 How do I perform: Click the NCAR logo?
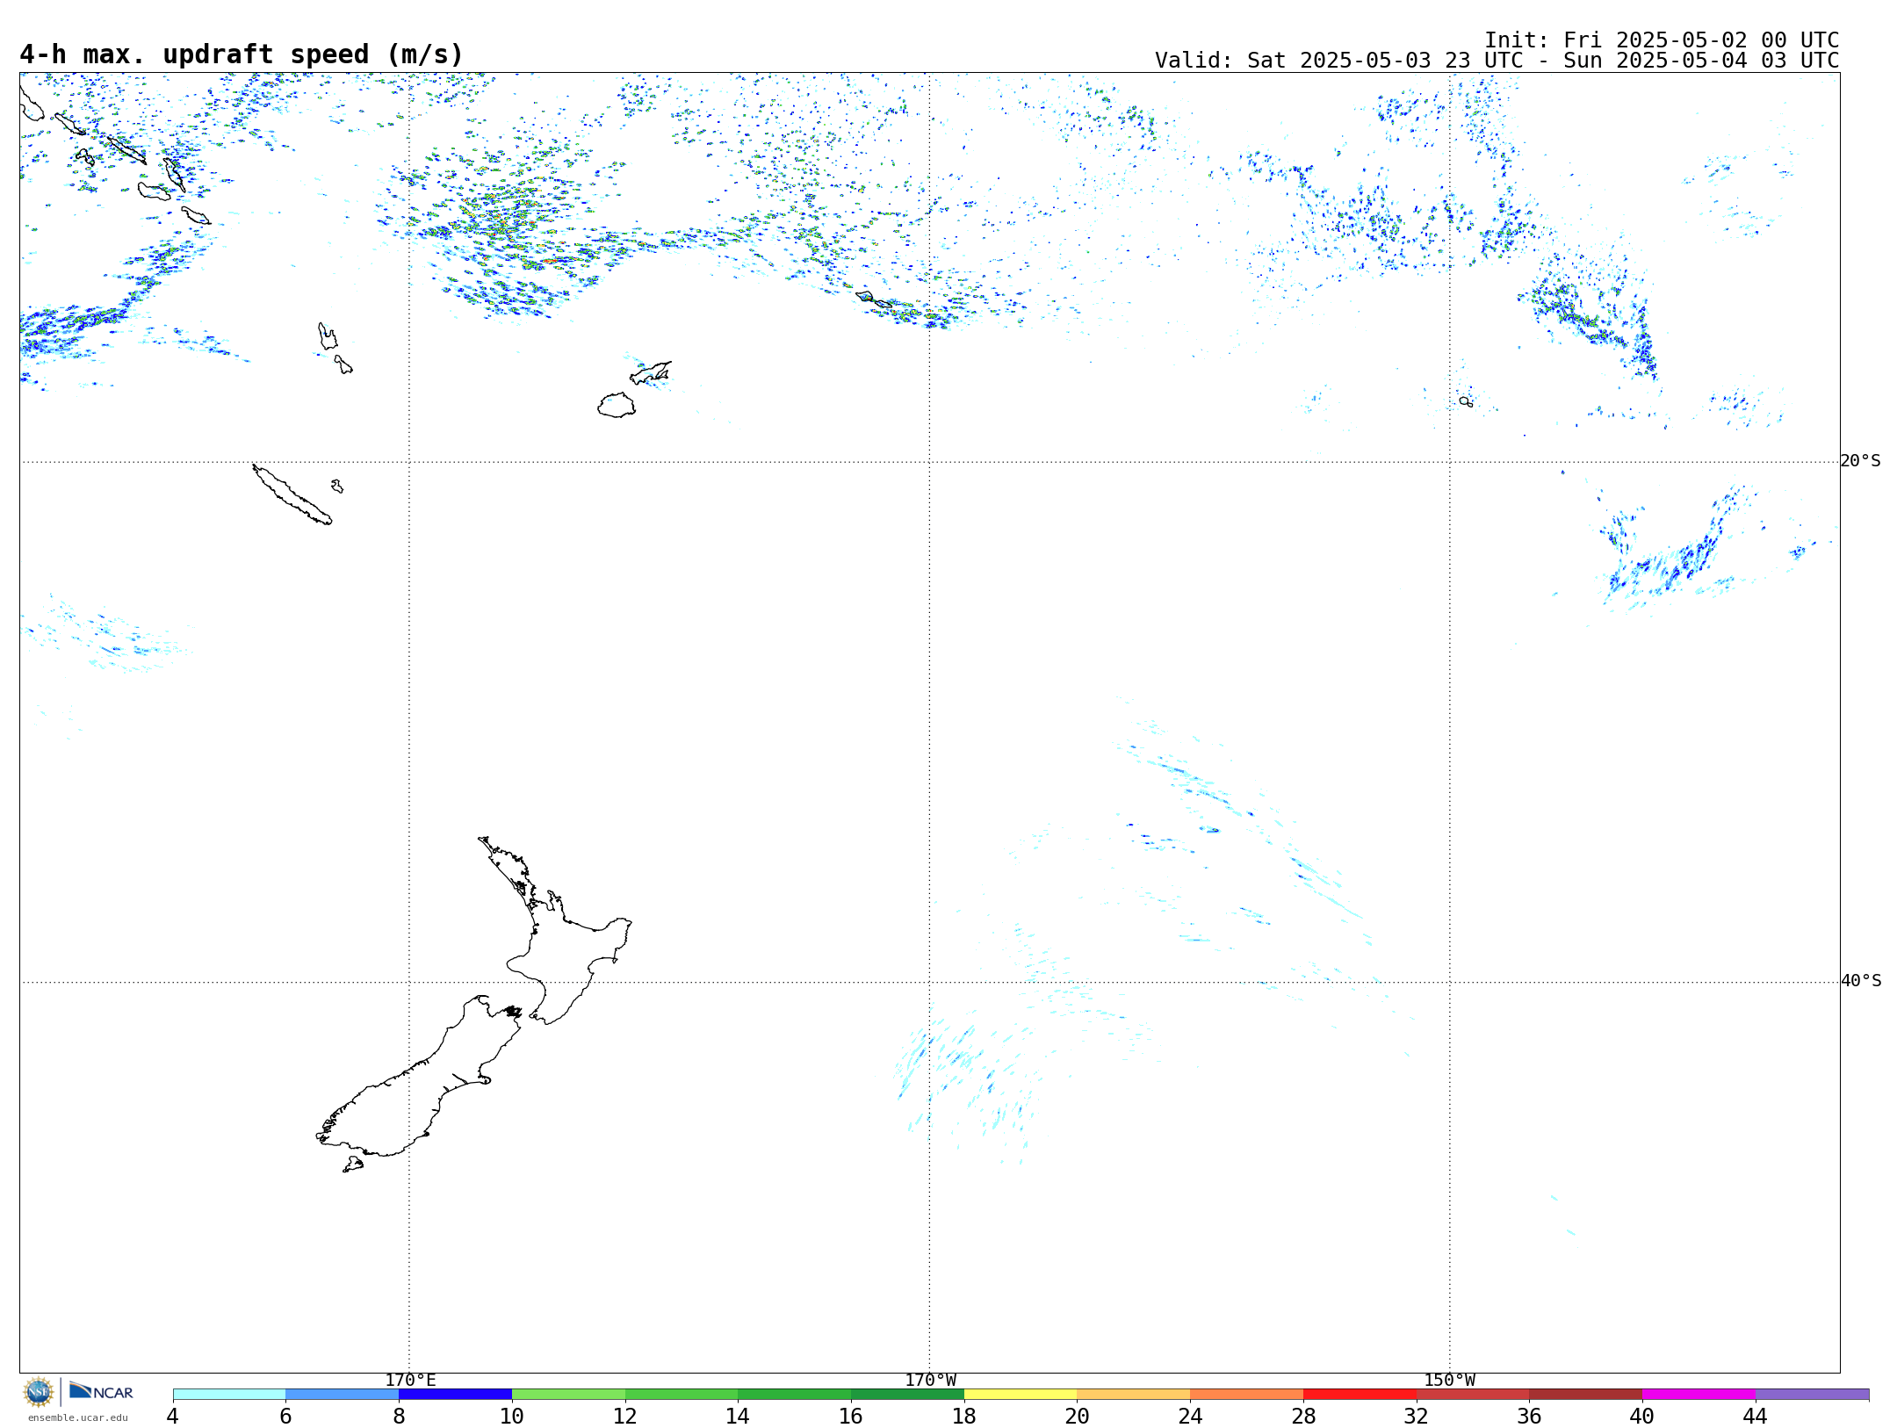101,1391
